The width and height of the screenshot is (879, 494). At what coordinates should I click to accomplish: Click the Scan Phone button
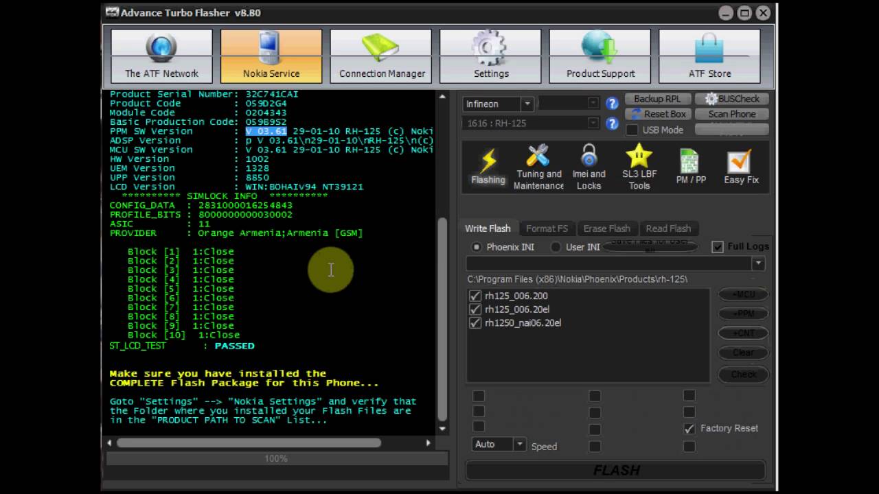point(732,114)
